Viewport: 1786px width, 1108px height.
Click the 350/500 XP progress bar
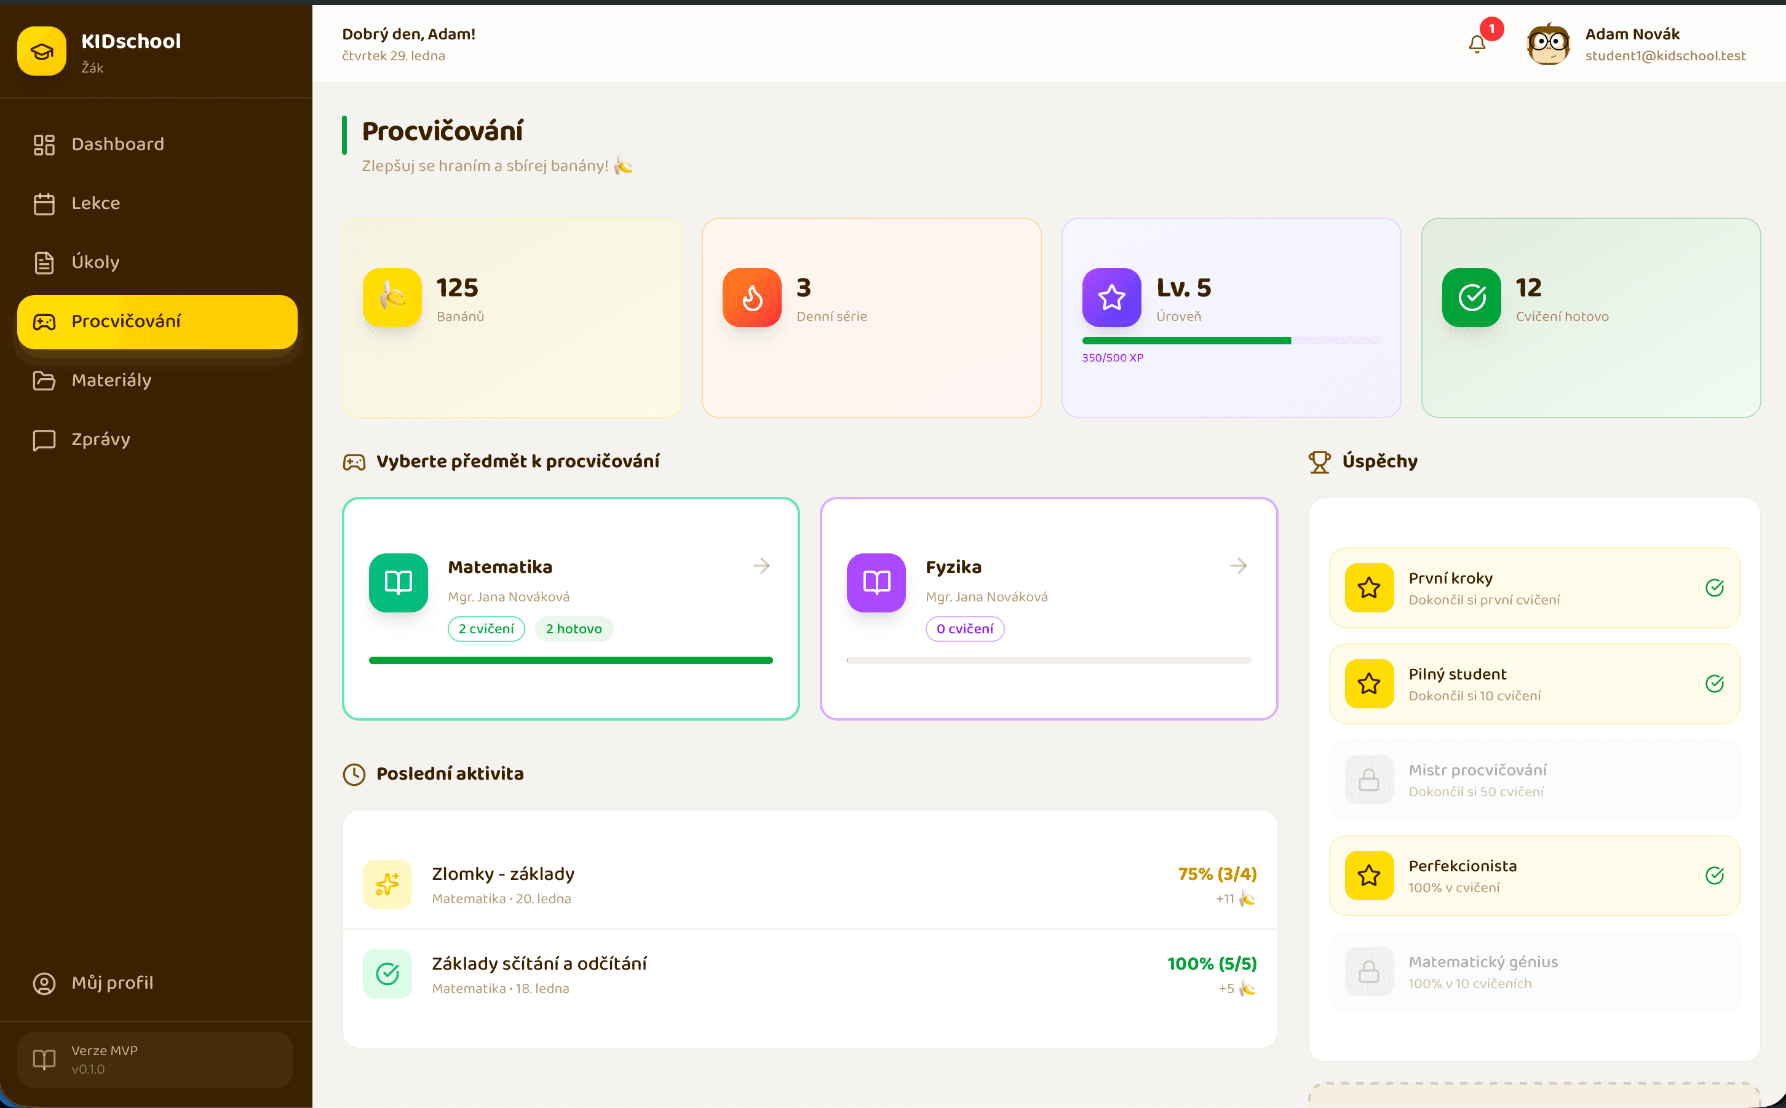tap(1231, 341)
